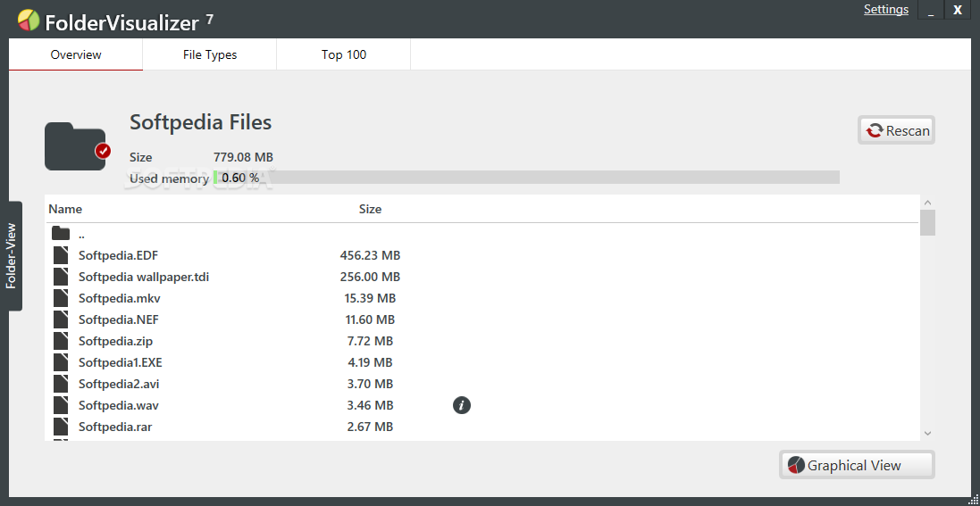Click file icon beside Softpedia.EDF
980x506 pixels.
pos(60,255)
